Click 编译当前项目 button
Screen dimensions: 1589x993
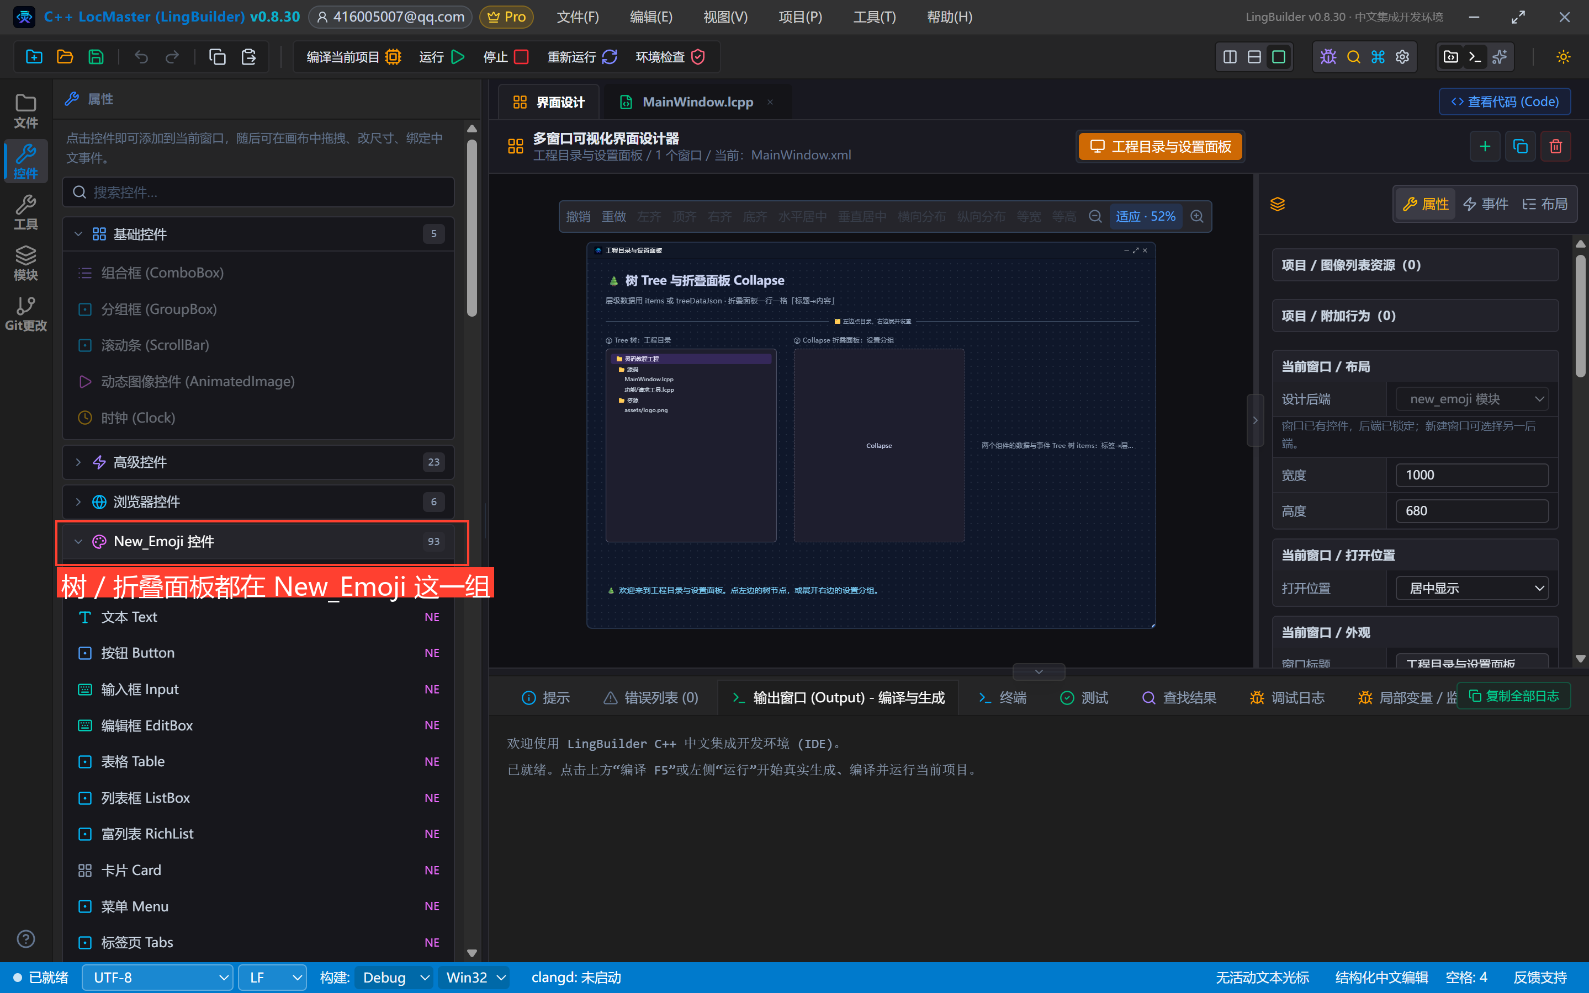(x=354, y=57)
